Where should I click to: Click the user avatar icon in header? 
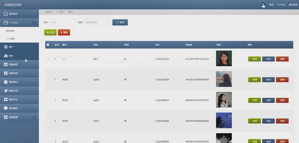264,5
